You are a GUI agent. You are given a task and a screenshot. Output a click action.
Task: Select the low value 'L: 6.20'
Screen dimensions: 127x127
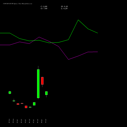pos(64,9)
